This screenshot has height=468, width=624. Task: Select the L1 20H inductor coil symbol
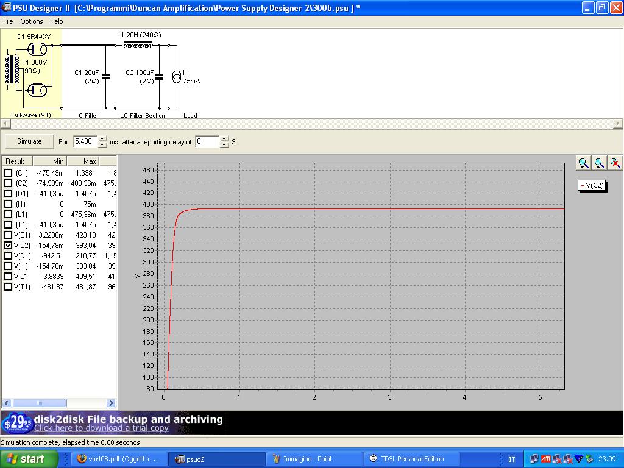(137, 44)
